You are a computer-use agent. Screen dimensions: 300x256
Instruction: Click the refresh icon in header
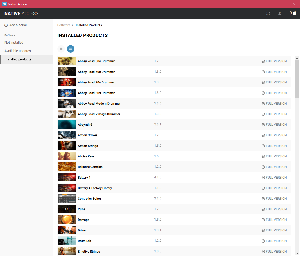[268, 13]
